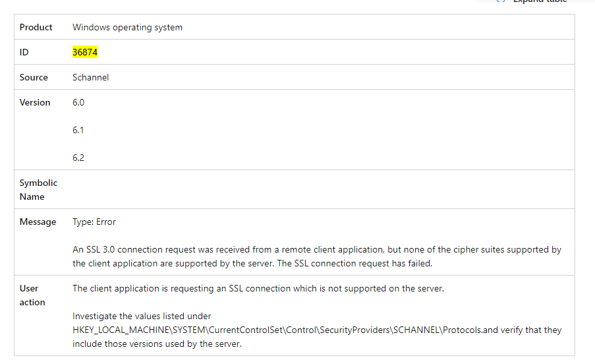The image size is (595, 364).
Task: Click the User action row label
Action: (x=32, y=295)
